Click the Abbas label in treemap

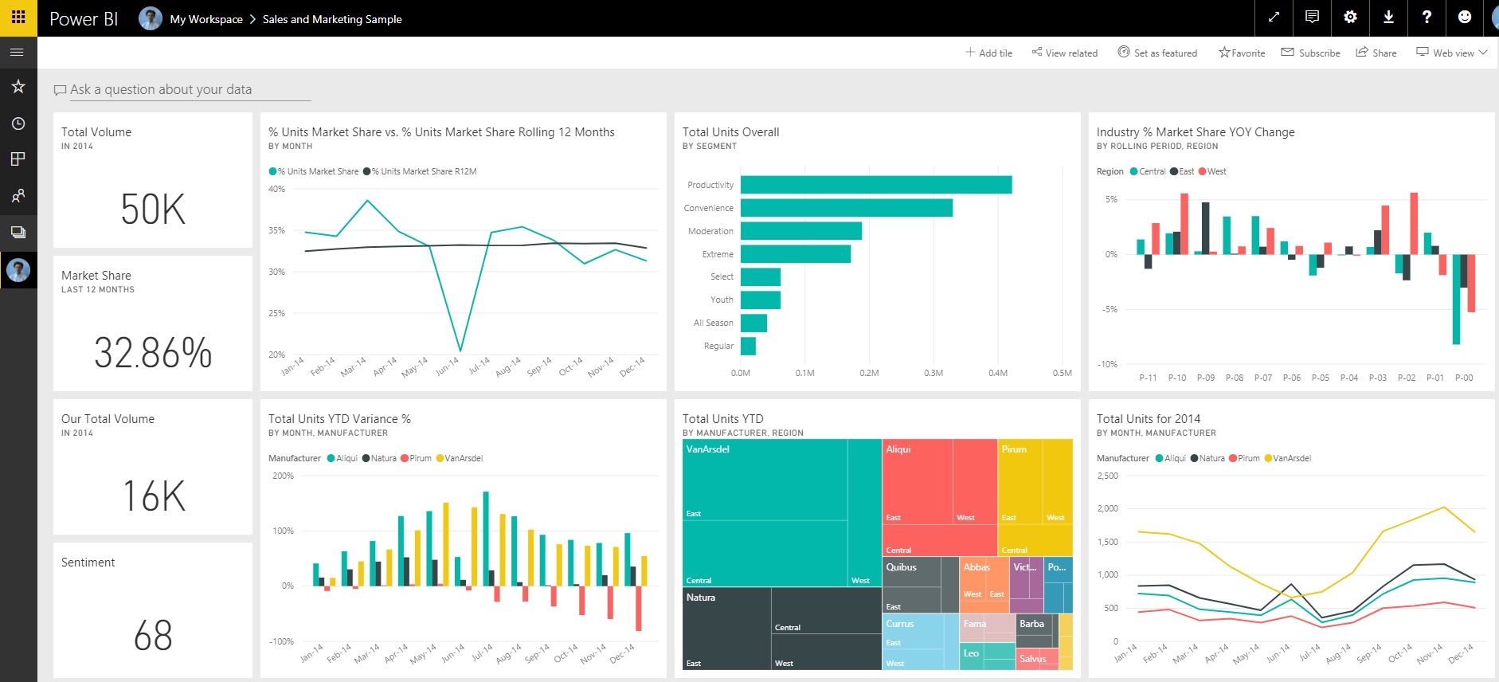point(977,567)
